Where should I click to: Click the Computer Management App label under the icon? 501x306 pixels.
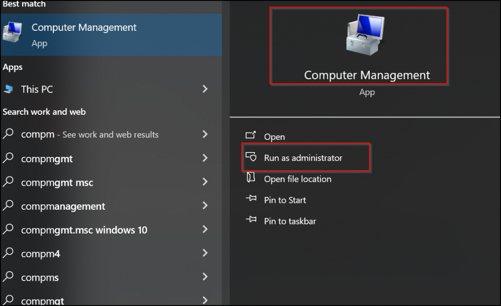tap(367, 92)
